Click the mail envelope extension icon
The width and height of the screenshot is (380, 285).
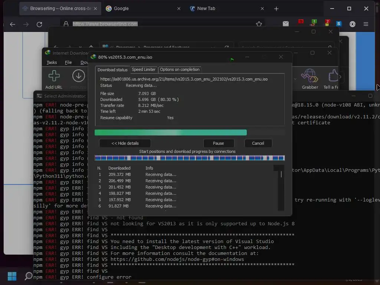tap(286, 23)
